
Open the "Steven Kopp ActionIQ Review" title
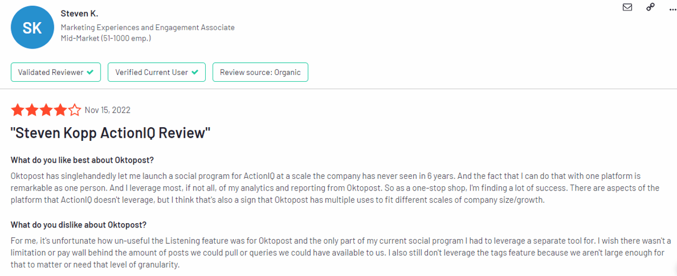point(111,133)
